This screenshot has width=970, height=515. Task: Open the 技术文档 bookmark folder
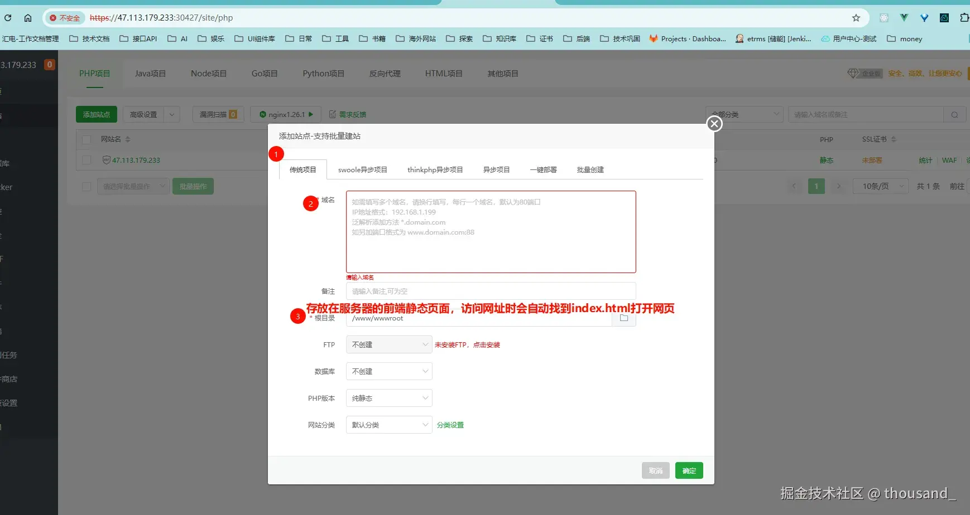click(x=89, y=39)
